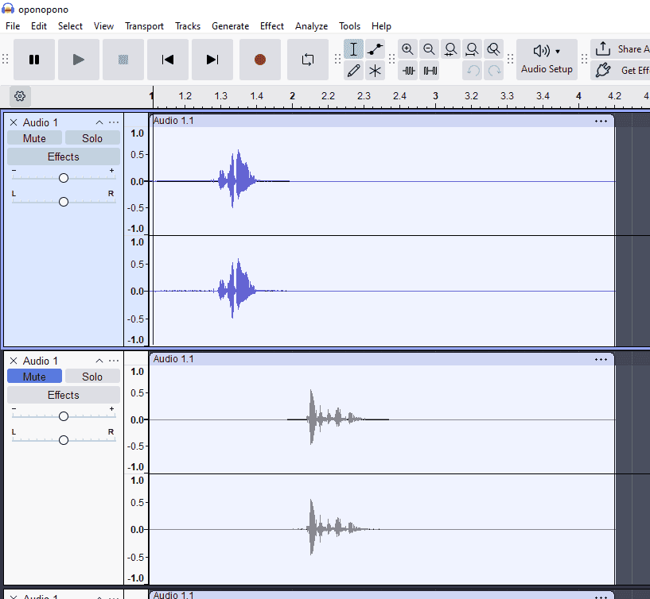Skip to end of project
Screen dimensions: 650x599
tap(212, 60)
